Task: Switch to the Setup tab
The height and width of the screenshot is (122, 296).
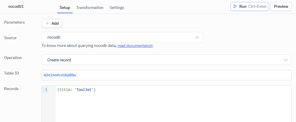Action: pos(65,7)
